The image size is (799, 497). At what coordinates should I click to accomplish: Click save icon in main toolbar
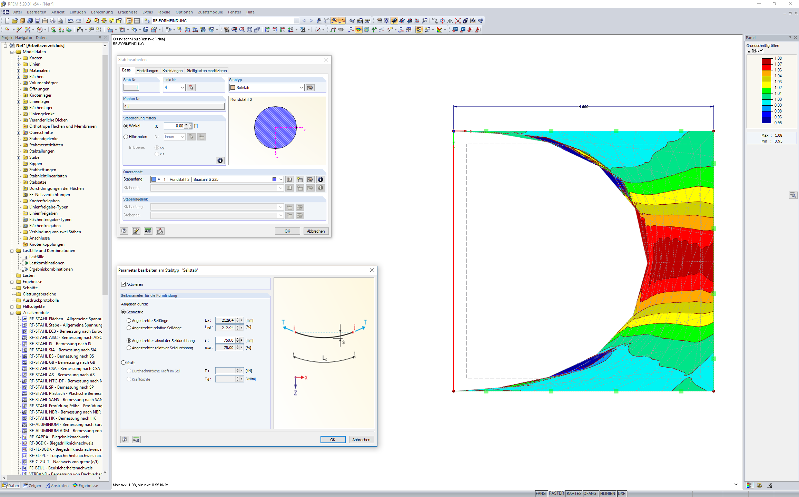[x=38, y=21]
